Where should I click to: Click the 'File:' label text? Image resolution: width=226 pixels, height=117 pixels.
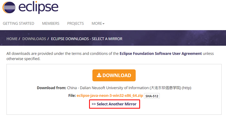[x=72, y=96]
